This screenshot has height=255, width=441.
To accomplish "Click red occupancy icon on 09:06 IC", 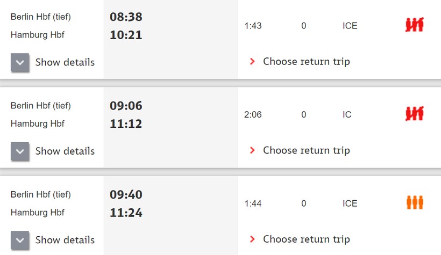I will pos(414,114).
